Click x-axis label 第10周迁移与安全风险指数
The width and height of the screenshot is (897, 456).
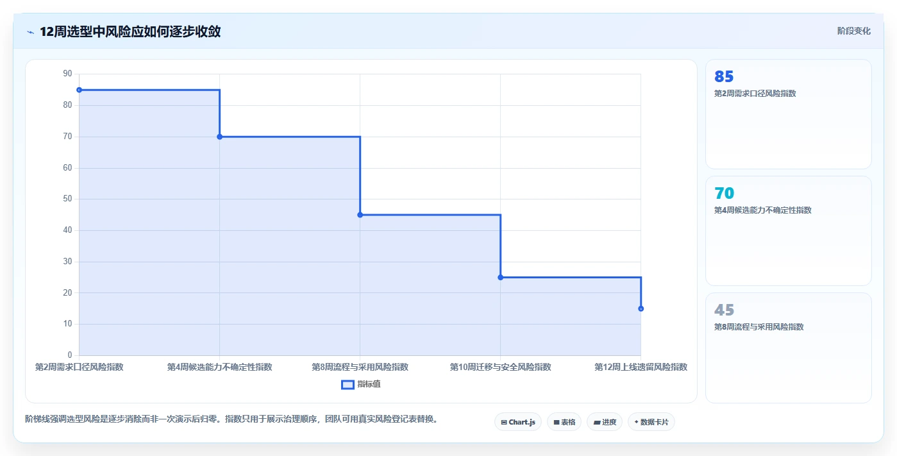tap(501, 367)
